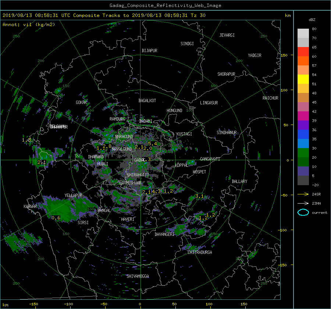Viewport: 331px width, 309px height.
Task: Click the YADGIR city label
Action: click(x=255, y=55)
